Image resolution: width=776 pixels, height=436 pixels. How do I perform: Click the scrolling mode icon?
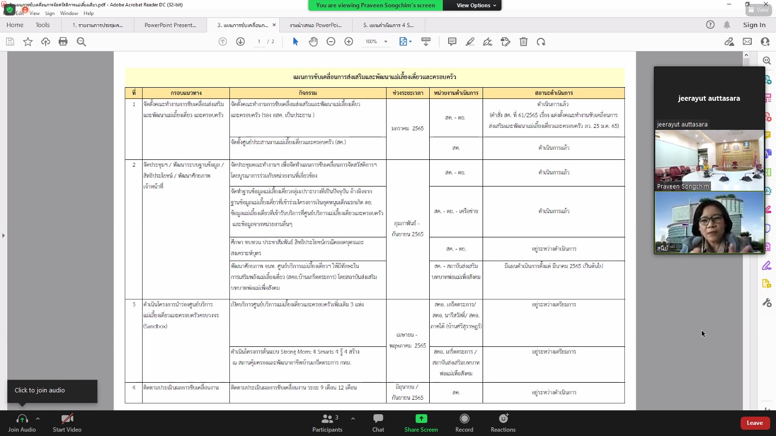tap(426, 42)
